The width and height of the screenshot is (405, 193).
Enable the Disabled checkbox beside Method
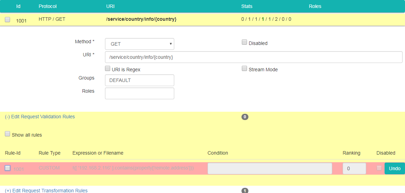click(244, 43)
